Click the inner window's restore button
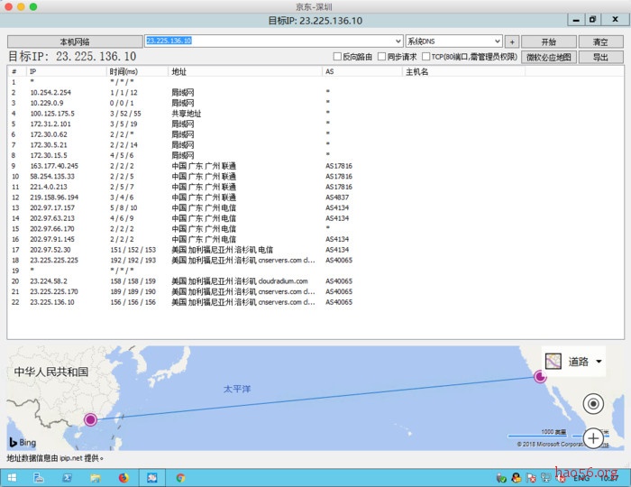 point(592,19)
